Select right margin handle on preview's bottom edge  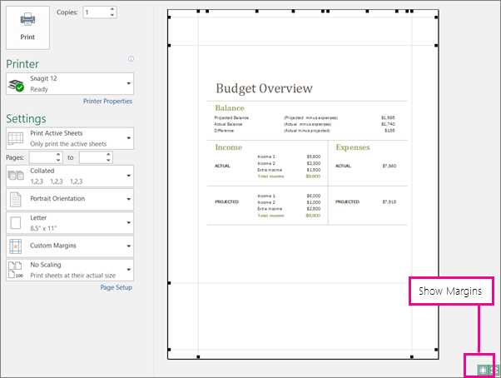click(411, 356)
